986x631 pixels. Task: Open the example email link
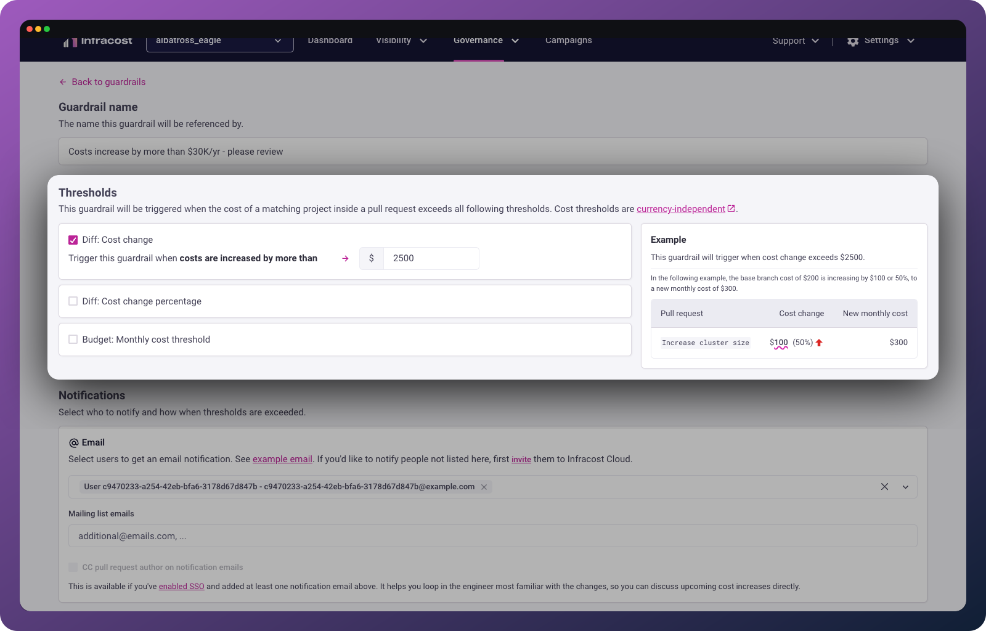(282, 459)
